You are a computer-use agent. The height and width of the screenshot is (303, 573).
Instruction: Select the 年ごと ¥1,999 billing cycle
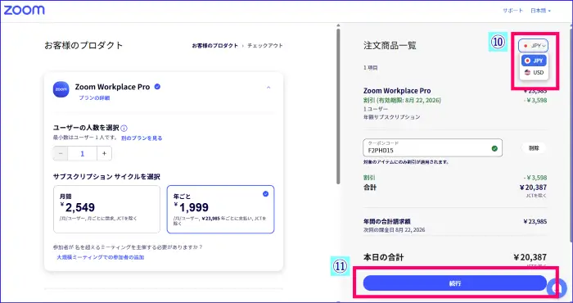[221, 209]
